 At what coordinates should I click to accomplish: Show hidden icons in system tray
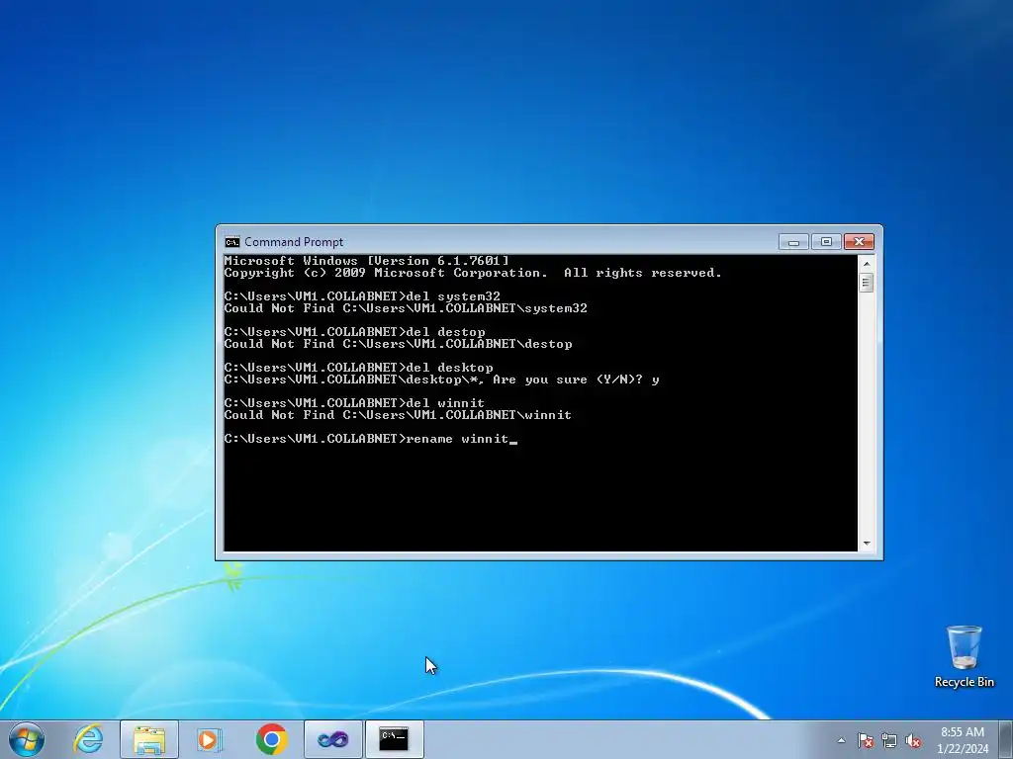pos(841,740)
